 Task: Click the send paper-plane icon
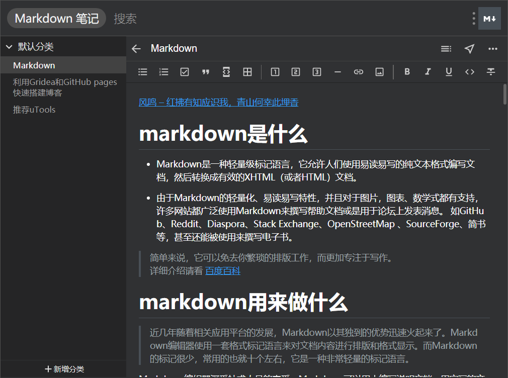tap(469, 49)
